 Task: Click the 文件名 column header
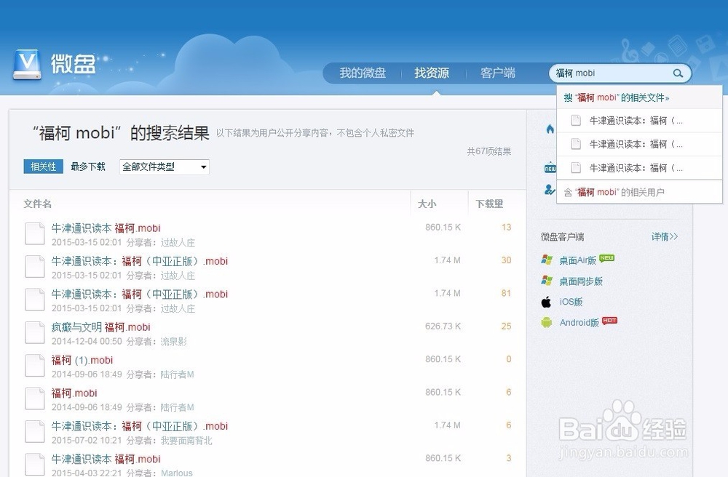point(38,204)
